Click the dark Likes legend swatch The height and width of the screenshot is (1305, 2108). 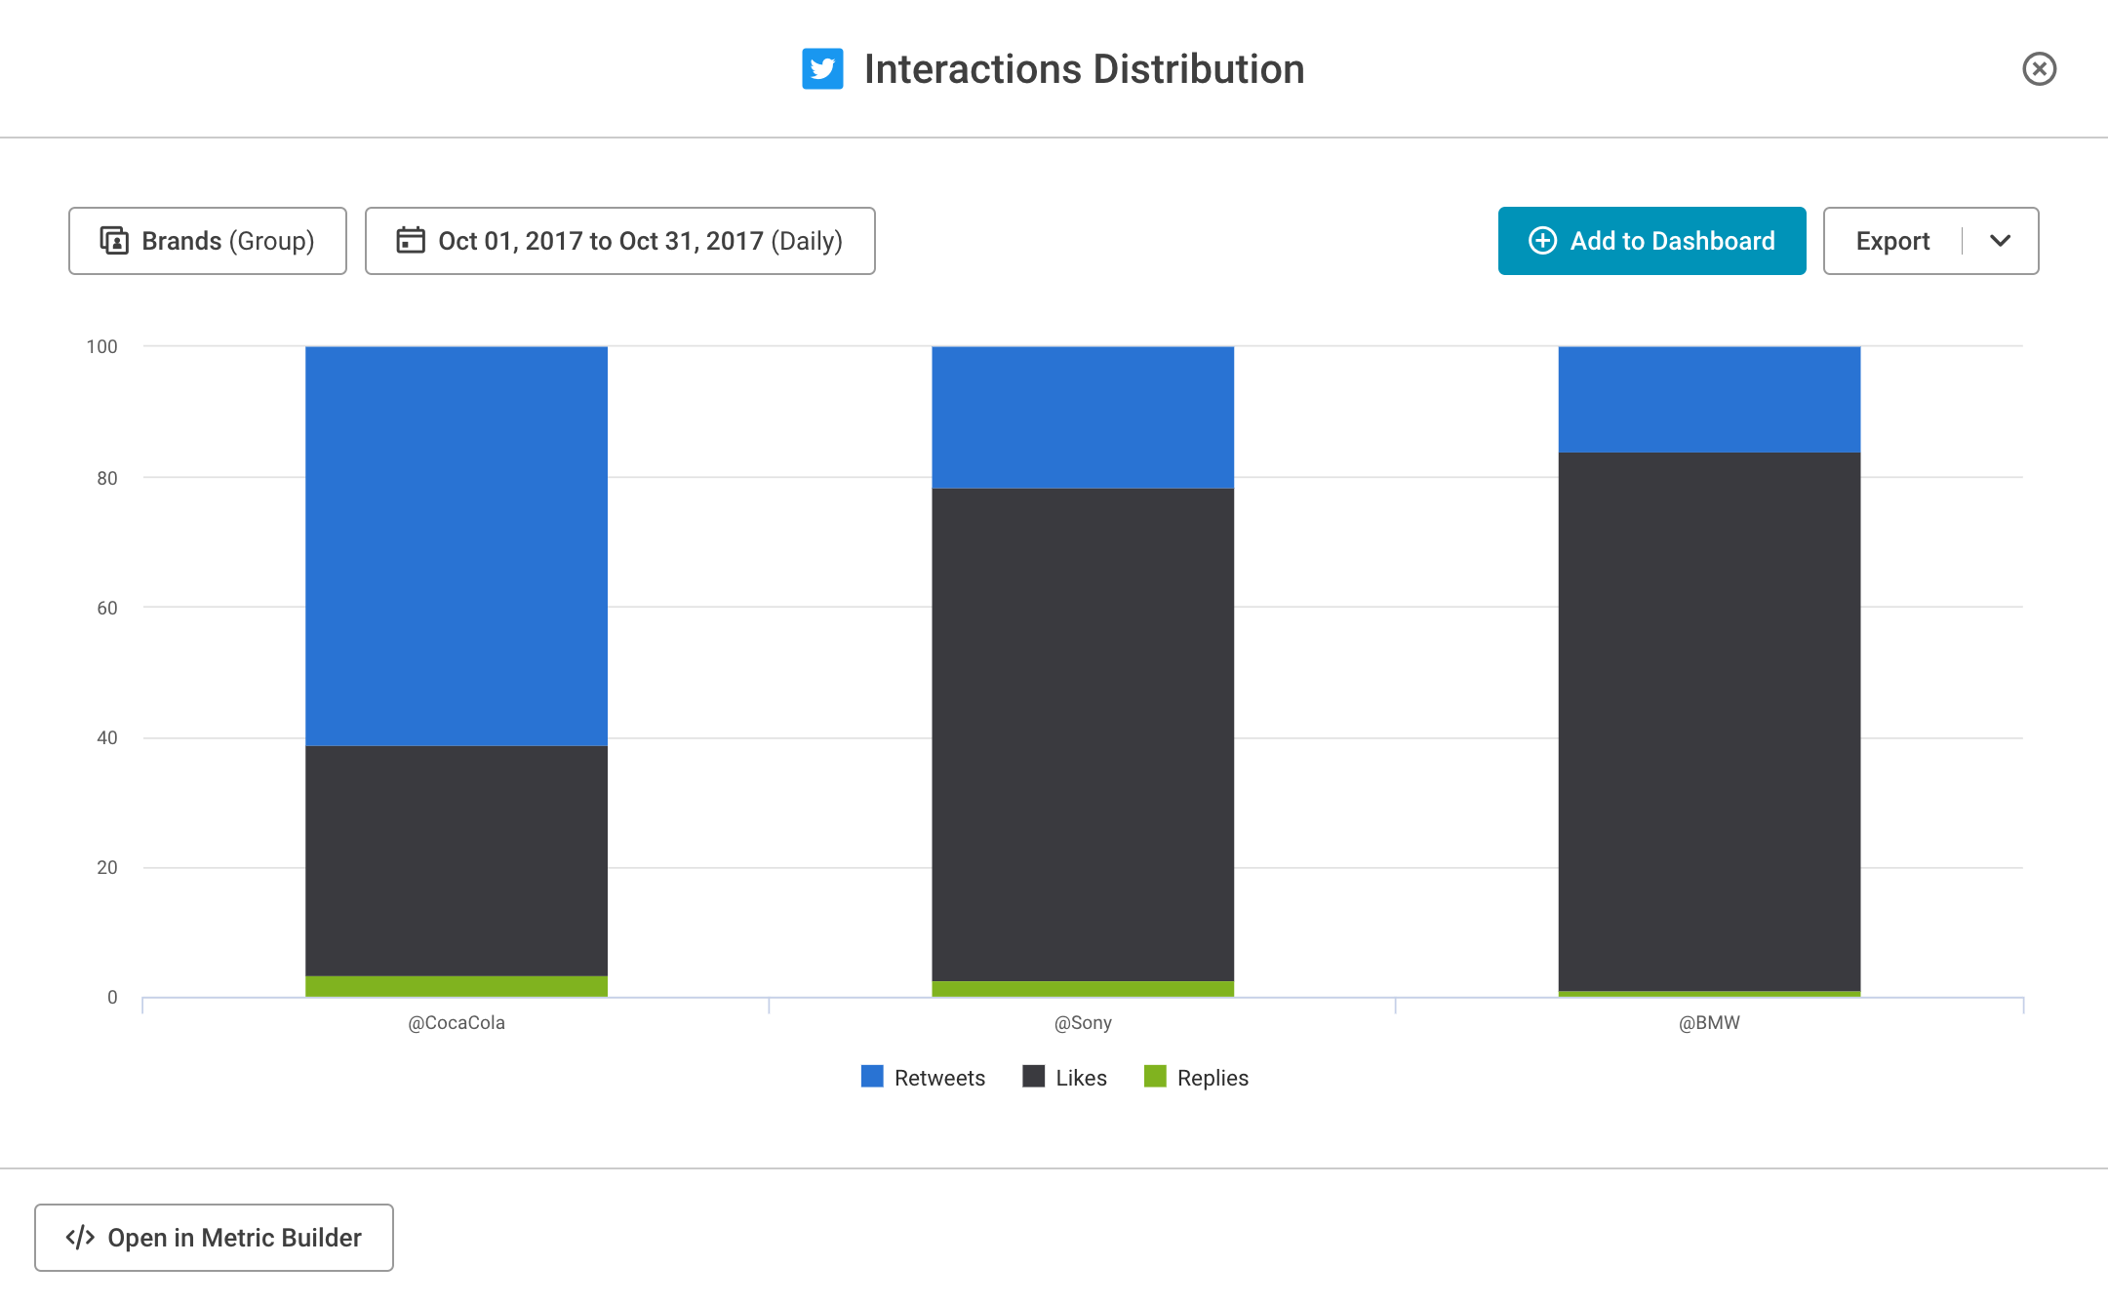(x=1033, y=1076)
